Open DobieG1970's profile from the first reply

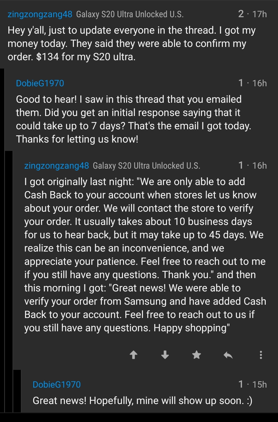tap(40, 83)
